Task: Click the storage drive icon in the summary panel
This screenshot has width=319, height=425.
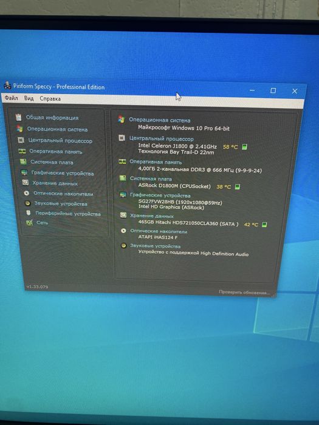Action: 123,215
